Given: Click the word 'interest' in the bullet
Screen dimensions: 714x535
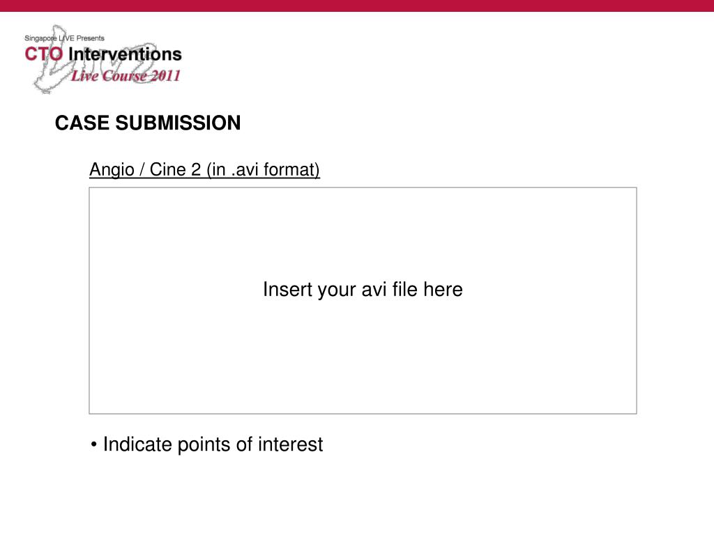Looking at the screenshot, I should pos(291,444).
